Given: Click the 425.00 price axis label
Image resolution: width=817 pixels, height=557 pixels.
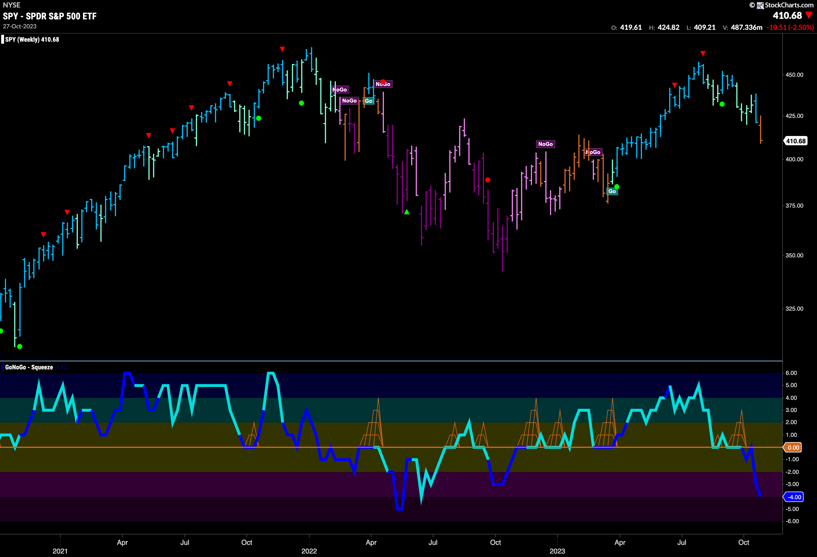Looking at the screenshot, I should tap(794, 116).
